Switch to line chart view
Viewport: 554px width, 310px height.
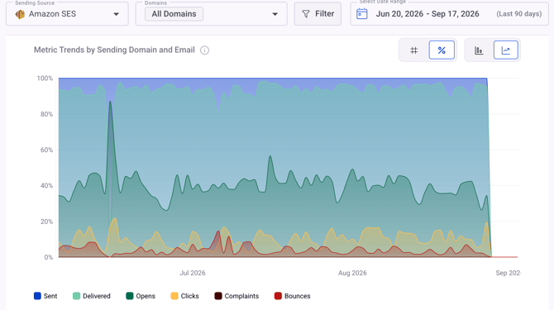click(x=505, y=50)
